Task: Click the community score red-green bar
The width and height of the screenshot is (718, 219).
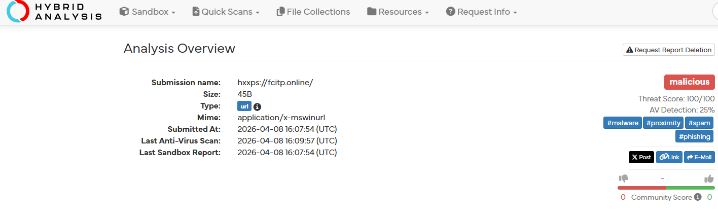Action: tap(666, 188)
